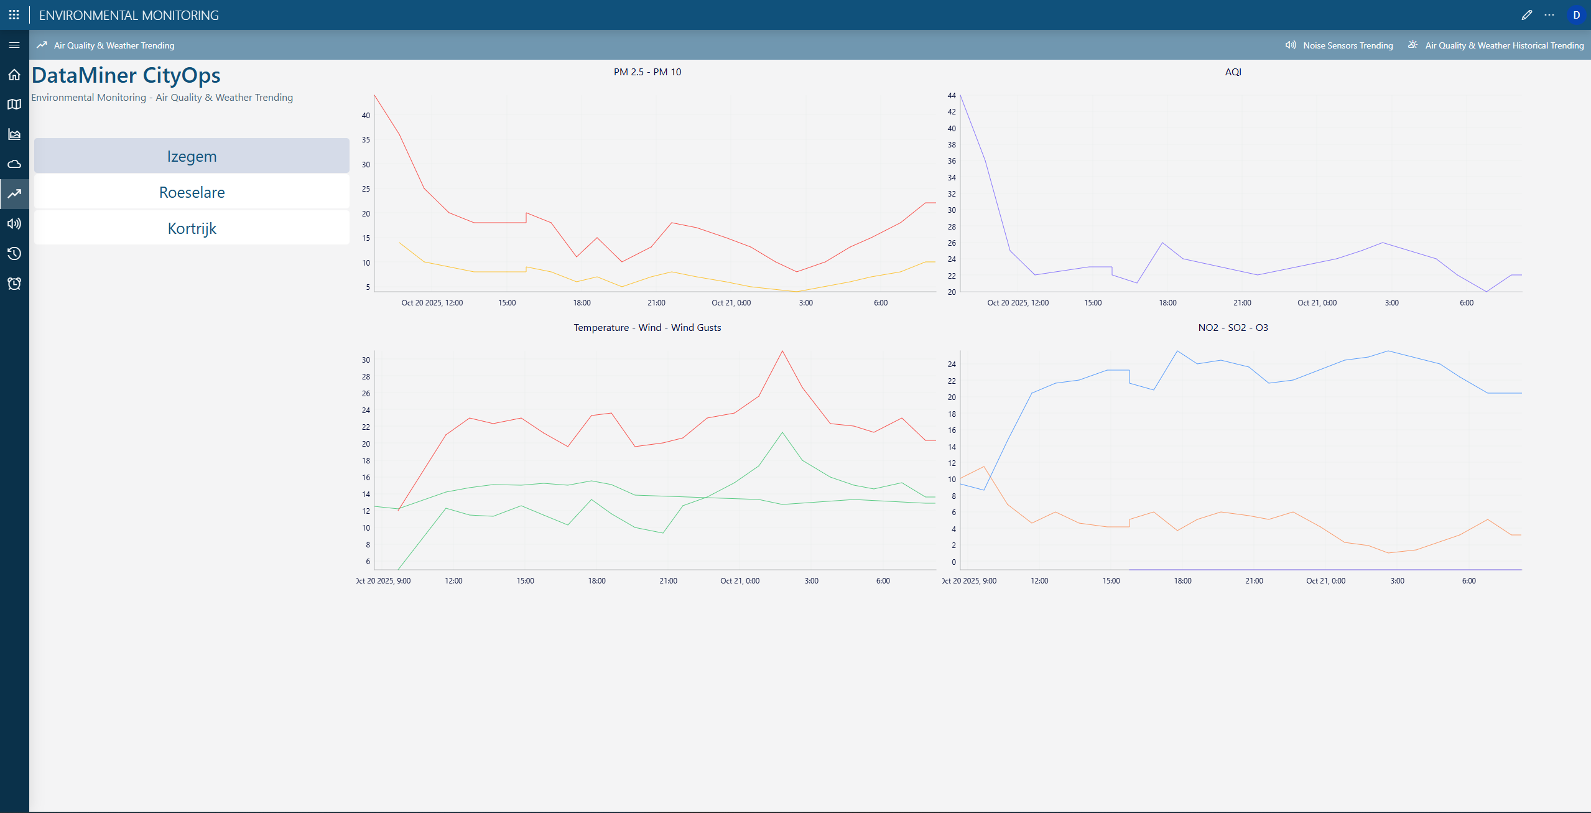Expand the hamburger sidebar menu
The height and width of the screenshot is (813, 1591).
point(14,45)
